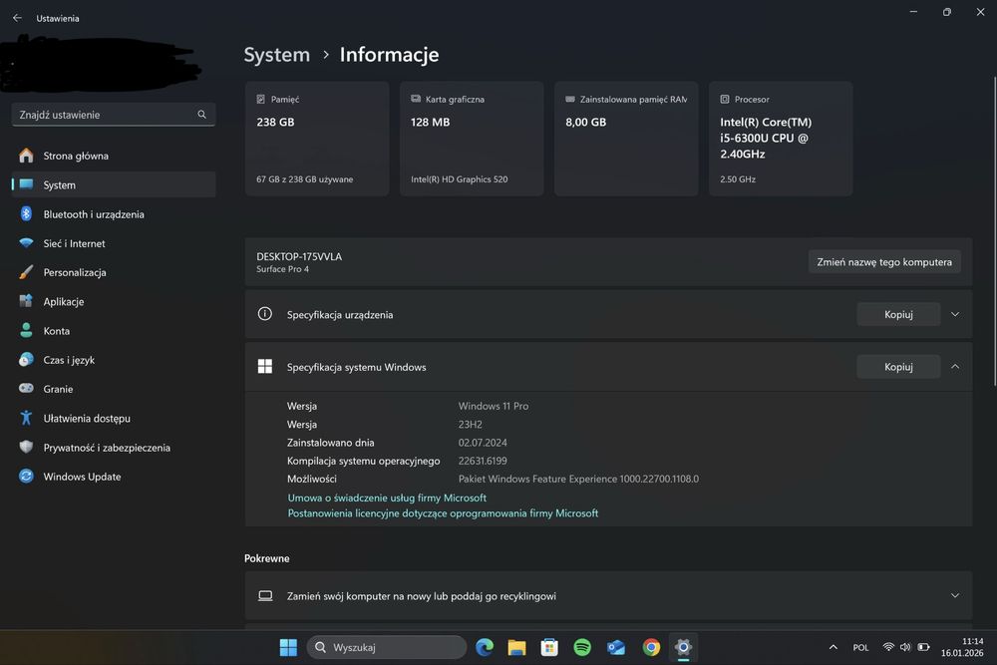Expand the Specyfikacja urządzenia section

point(955,314)
